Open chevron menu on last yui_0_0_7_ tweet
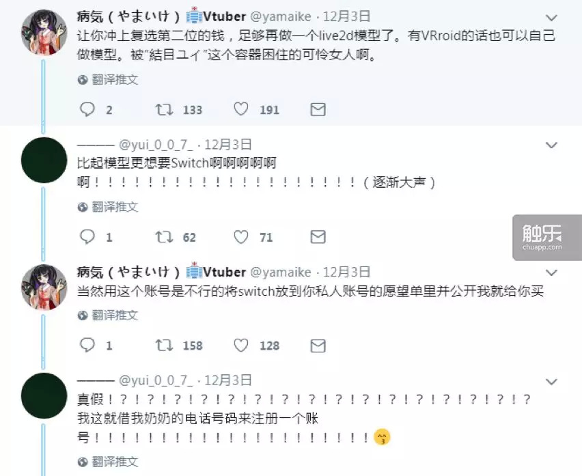582x476 pixels. [551, 382]
